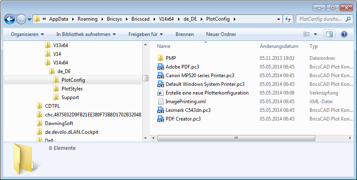Click the help question mark icon

pyautogui.click(x=344, y=34)
